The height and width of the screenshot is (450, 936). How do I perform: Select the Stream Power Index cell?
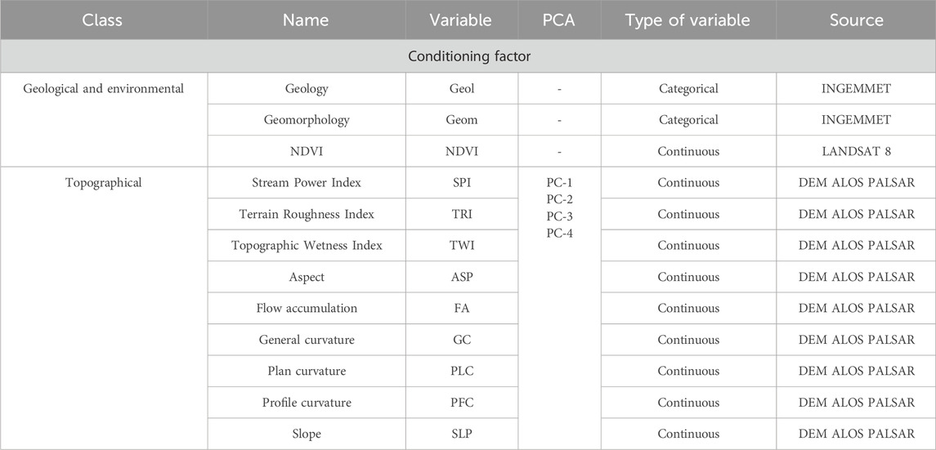click(x=306, y=183)
